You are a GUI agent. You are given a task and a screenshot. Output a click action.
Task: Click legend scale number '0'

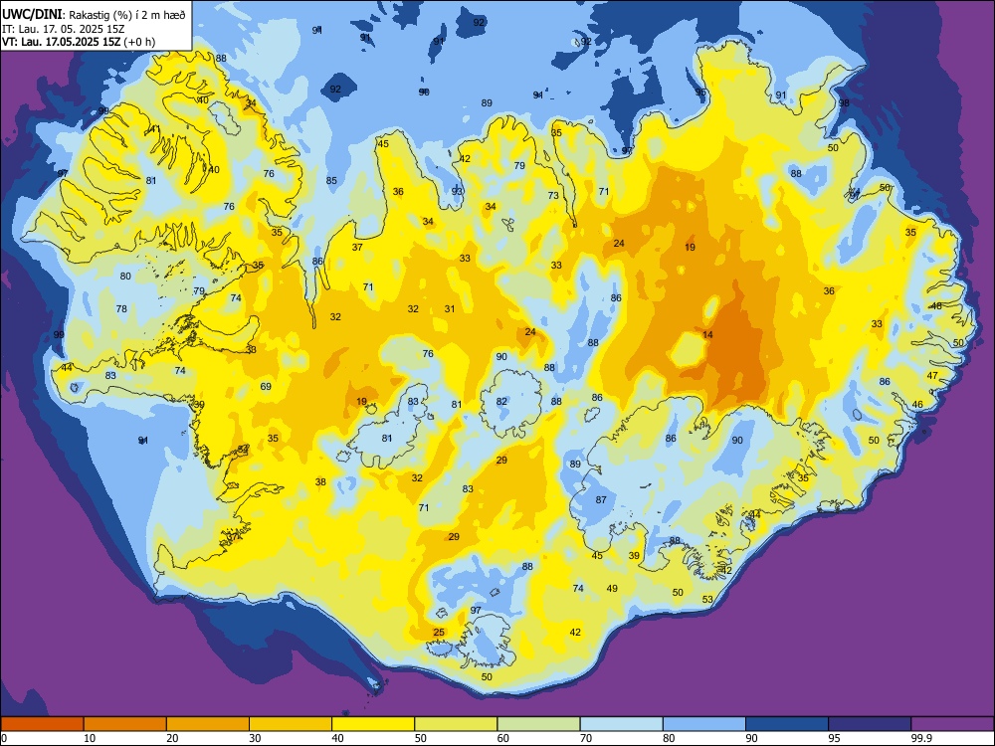tap(4, 738)
